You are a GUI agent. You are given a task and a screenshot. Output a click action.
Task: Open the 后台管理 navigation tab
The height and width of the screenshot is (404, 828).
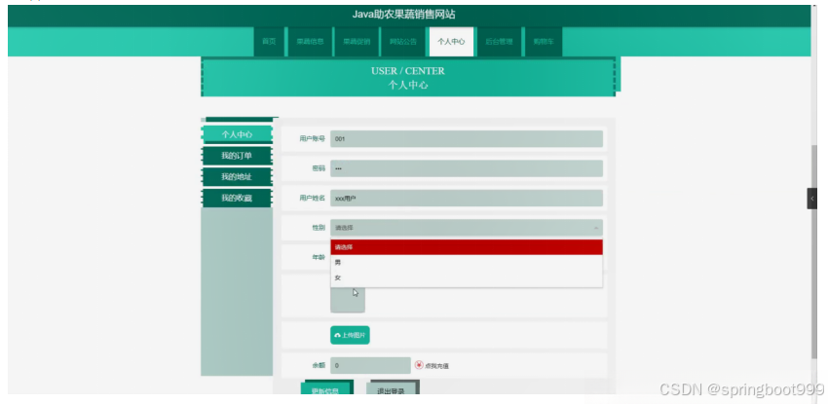click(499, 42)
